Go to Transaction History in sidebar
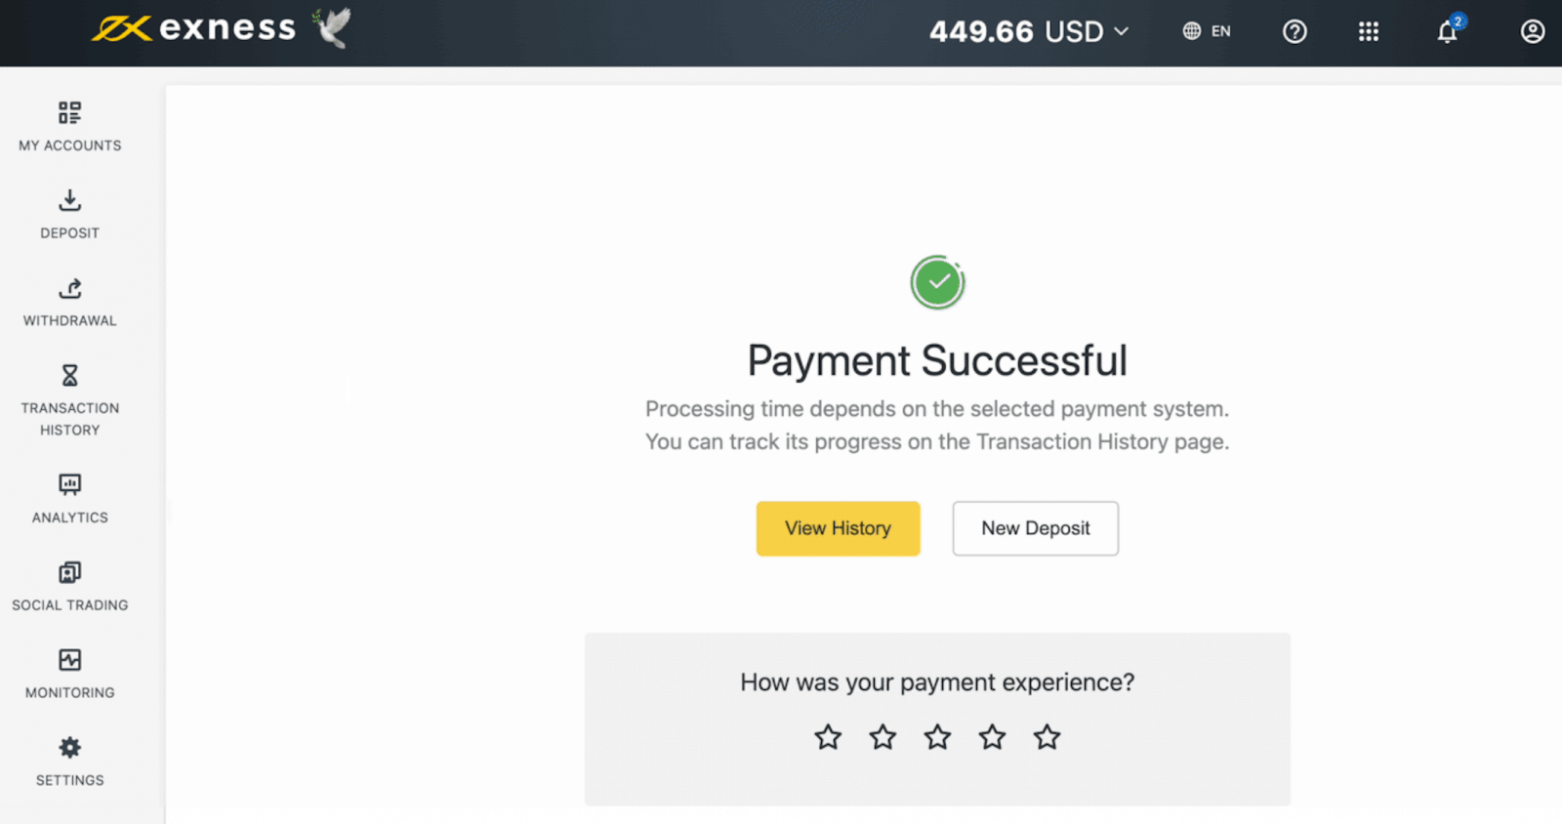Image resolution: width=1562 pixels, height=824 pixels. tap(69, 400)
